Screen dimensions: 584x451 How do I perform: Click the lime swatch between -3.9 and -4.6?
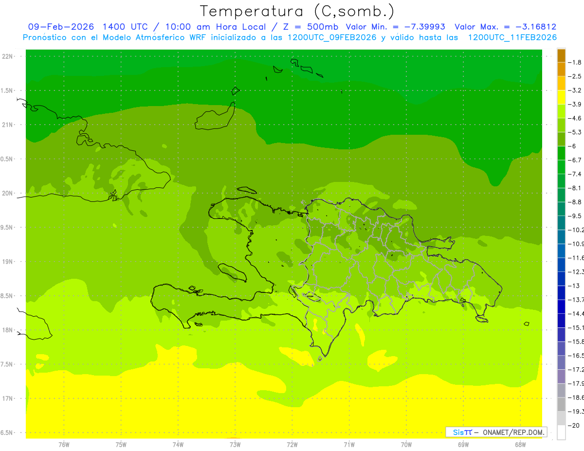[561, 111]
